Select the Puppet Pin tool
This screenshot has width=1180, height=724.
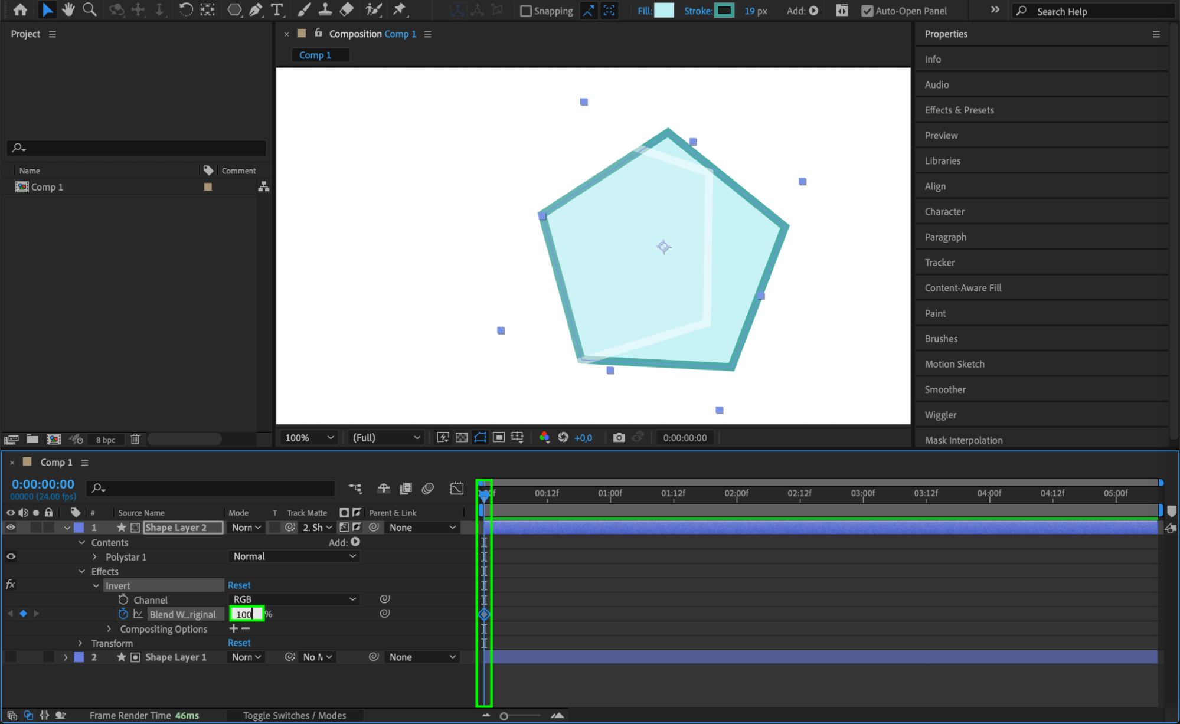pyautogui.click(x=400, y=9)
